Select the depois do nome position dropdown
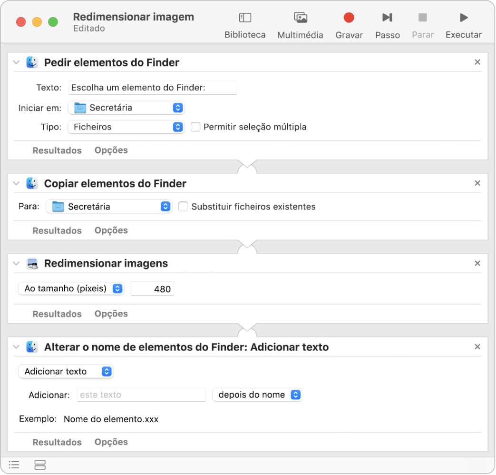 [x=257, y=395]
